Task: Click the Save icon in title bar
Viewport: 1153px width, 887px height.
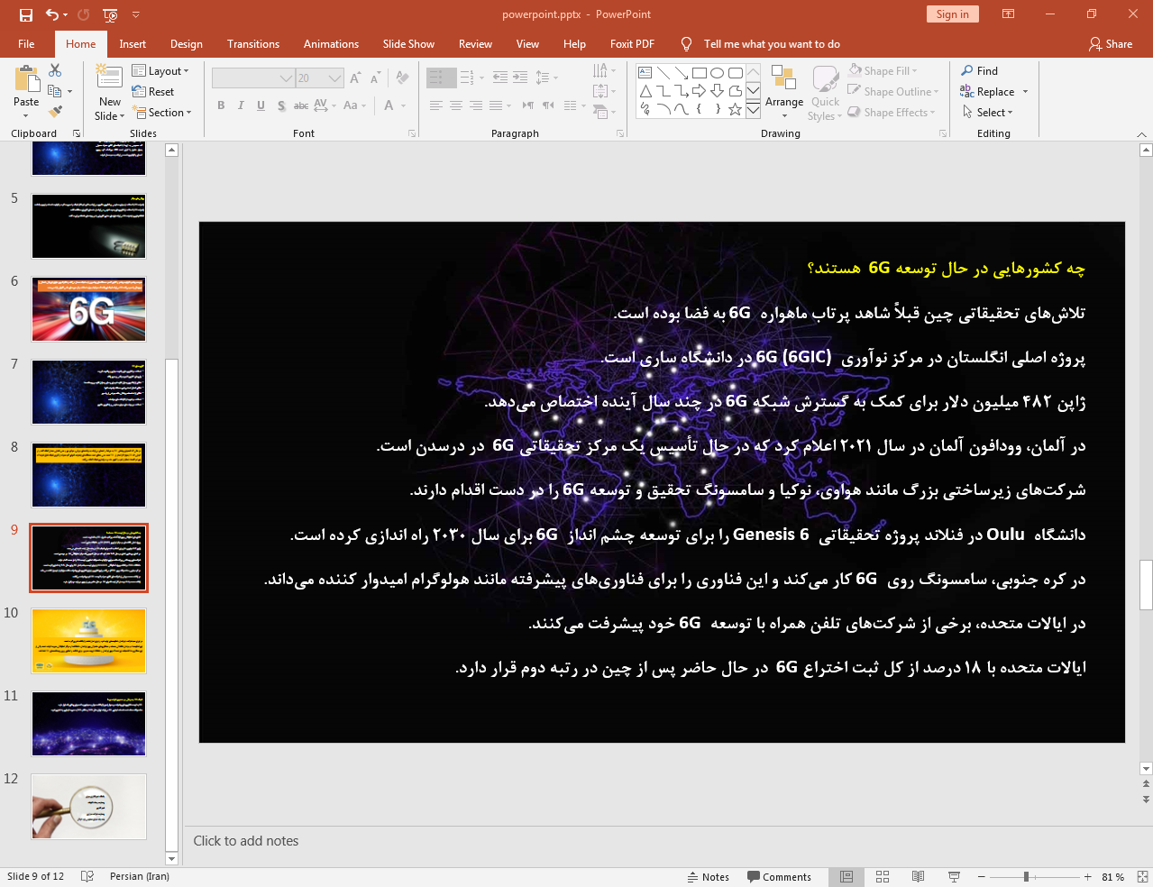Action: (25, 14)
